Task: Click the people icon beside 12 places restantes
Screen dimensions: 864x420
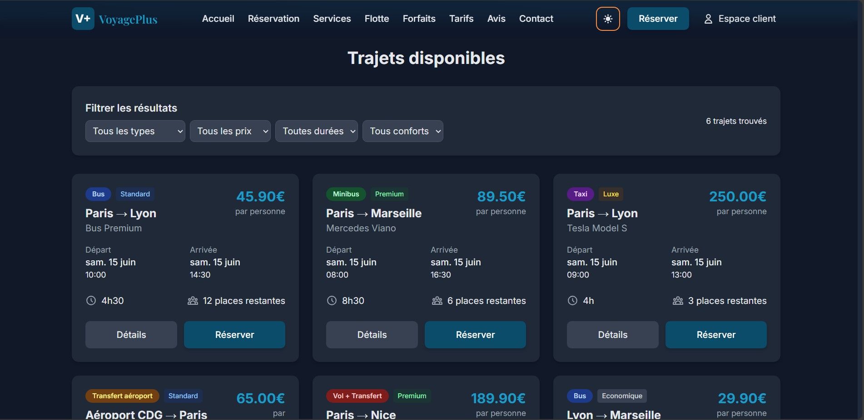Action: pos(193,301)
